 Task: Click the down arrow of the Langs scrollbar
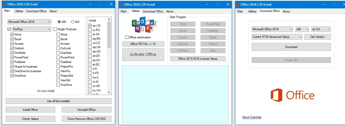point(109,92)
